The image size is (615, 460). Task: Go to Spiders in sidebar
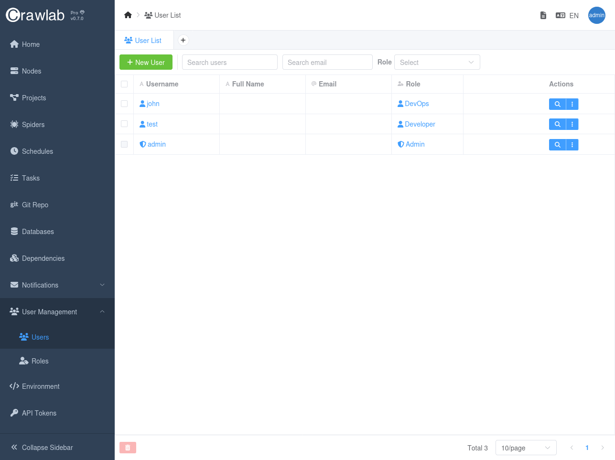tap(33, 125)
